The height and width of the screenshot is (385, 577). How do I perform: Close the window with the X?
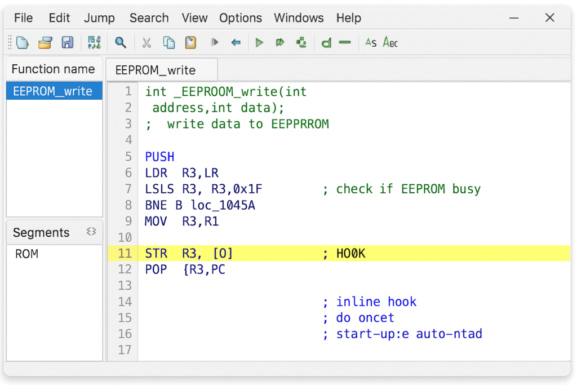pos(550,17)
